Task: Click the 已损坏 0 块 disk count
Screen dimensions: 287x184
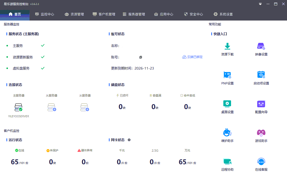Action: pos(122,107)
